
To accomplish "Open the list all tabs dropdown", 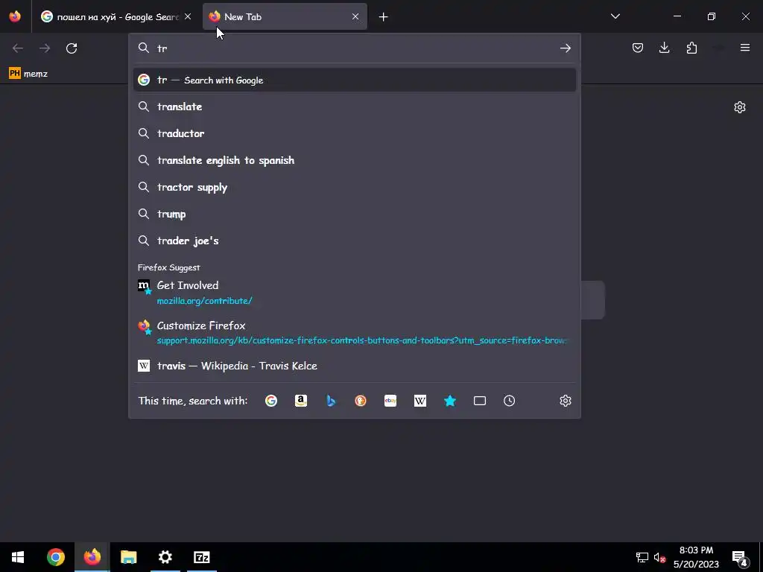I will pos(615,16).
